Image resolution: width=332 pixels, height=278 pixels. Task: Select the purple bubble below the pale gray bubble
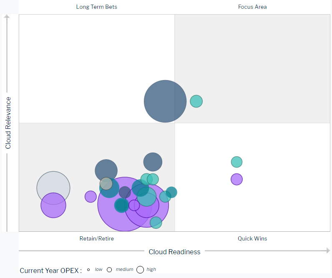(x=53, y=206)
